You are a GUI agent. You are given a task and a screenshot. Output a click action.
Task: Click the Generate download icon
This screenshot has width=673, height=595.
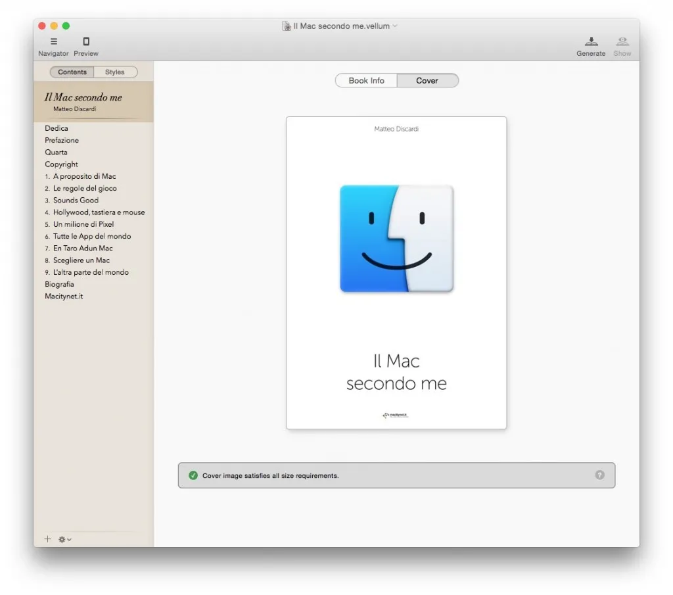point(591,42)
